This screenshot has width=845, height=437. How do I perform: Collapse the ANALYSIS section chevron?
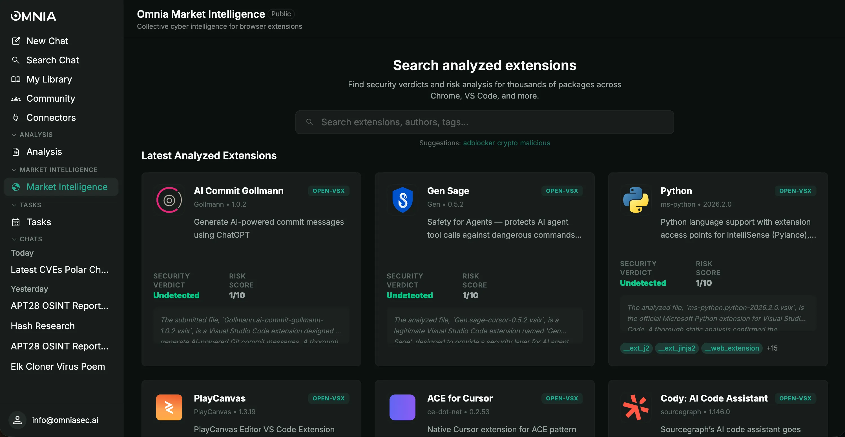[x=14, y=134]
